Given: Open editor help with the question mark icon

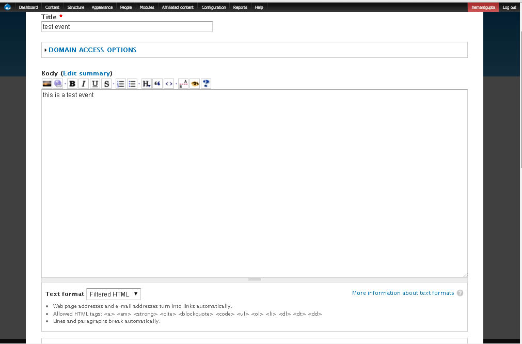Looking at the screenshot, I should point(206,84).
